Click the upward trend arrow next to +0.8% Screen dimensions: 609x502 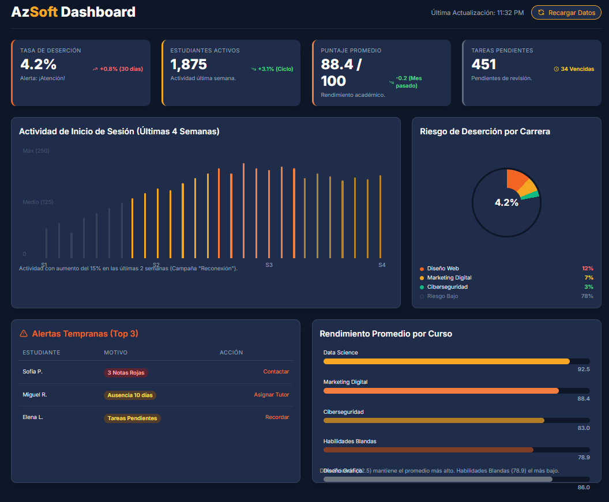click(94, 68)
